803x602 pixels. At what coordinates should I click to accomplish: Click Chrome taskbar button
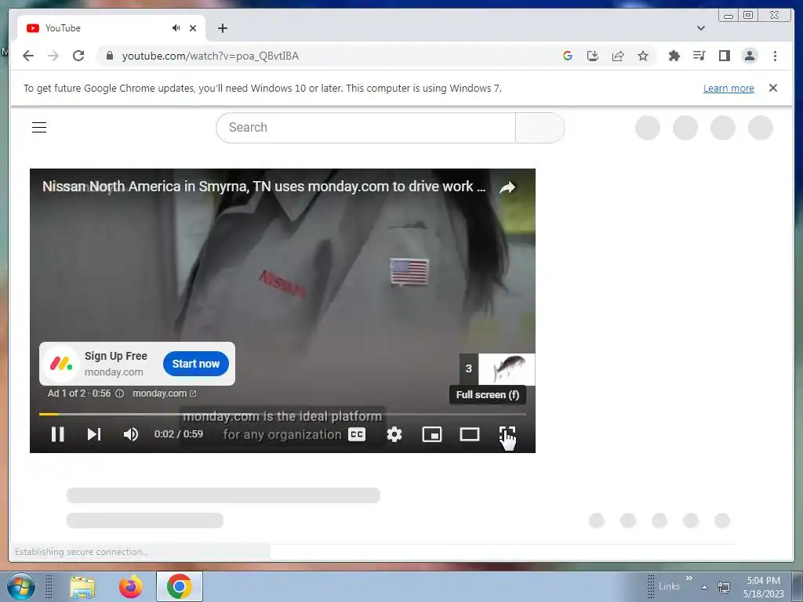point(180,586)
